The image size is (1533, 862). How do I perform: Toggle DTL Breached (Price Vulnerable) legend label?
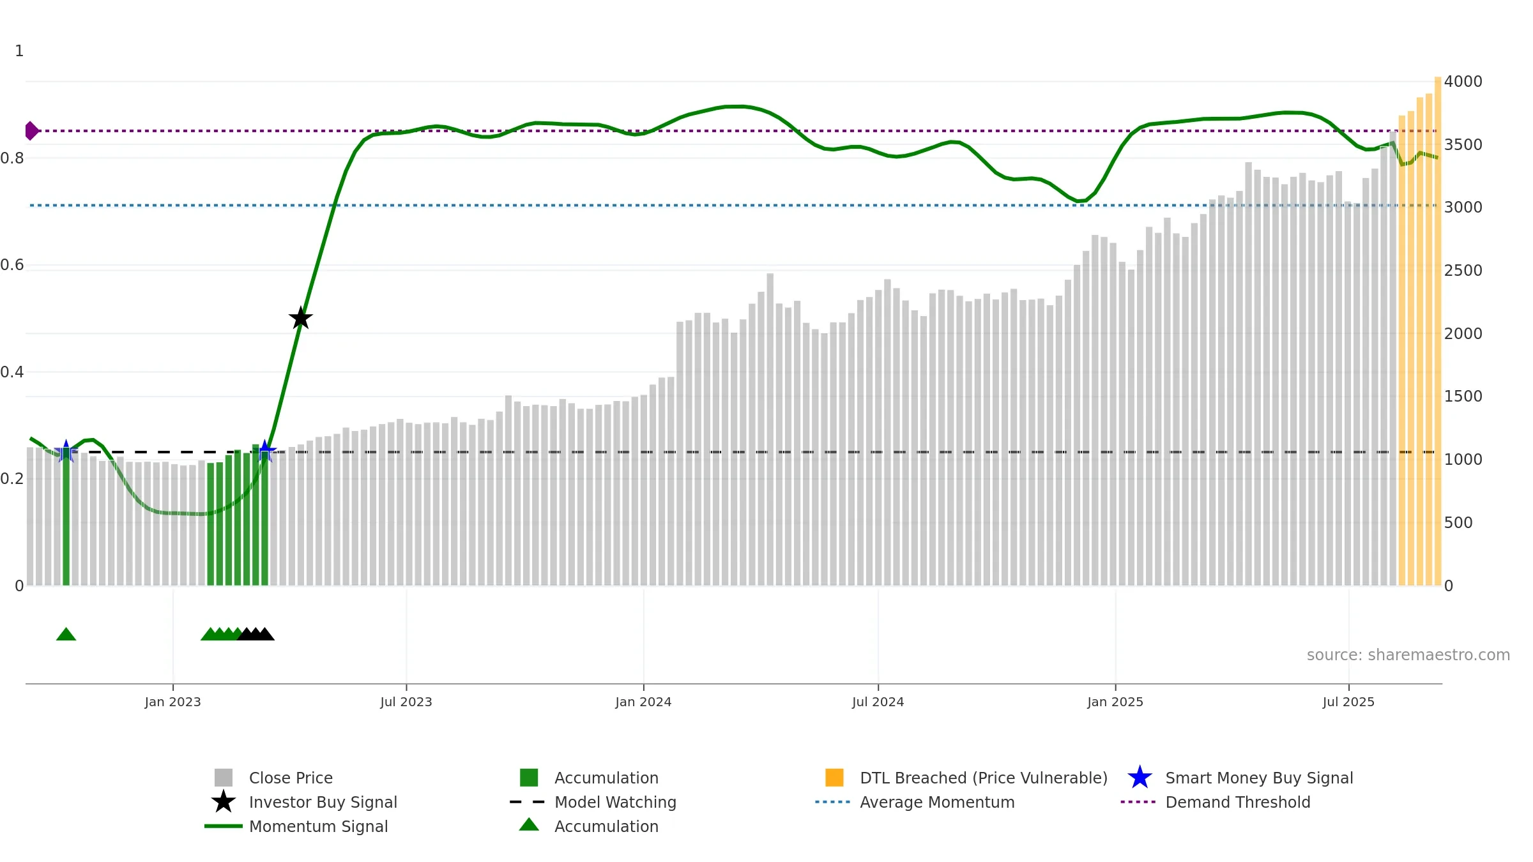click(984, 778)
